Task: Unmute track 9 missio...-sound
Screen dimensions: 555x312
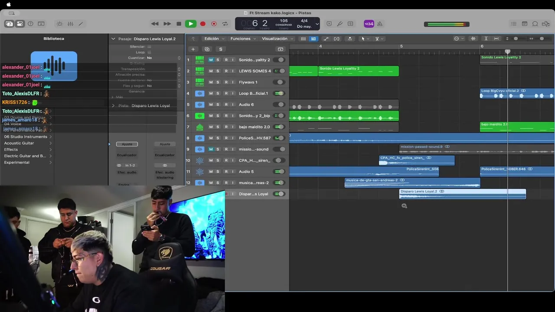Action: click(211, 149)
